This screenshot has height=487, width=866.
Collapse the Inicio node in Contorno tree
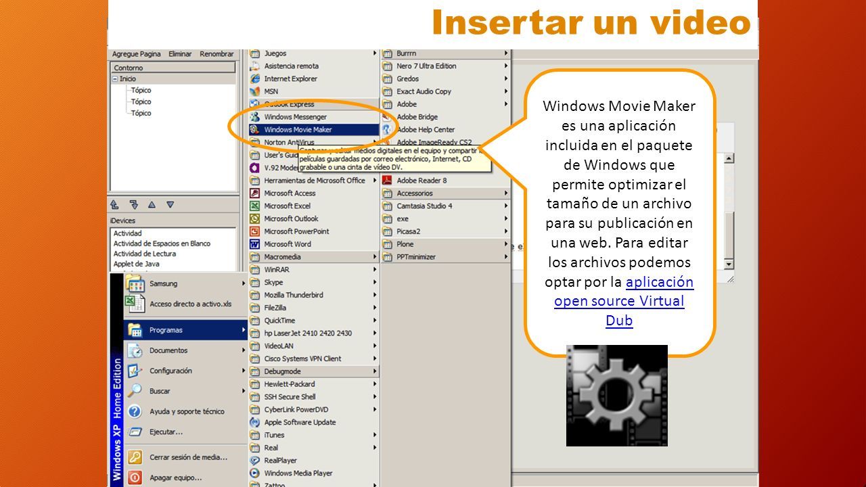click(116, 79)
